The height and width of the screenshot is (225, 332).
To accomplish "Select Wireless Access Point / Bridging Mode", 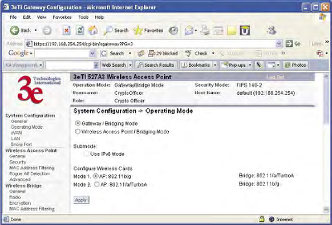I will pyautogui.click(x=78, y=131).
